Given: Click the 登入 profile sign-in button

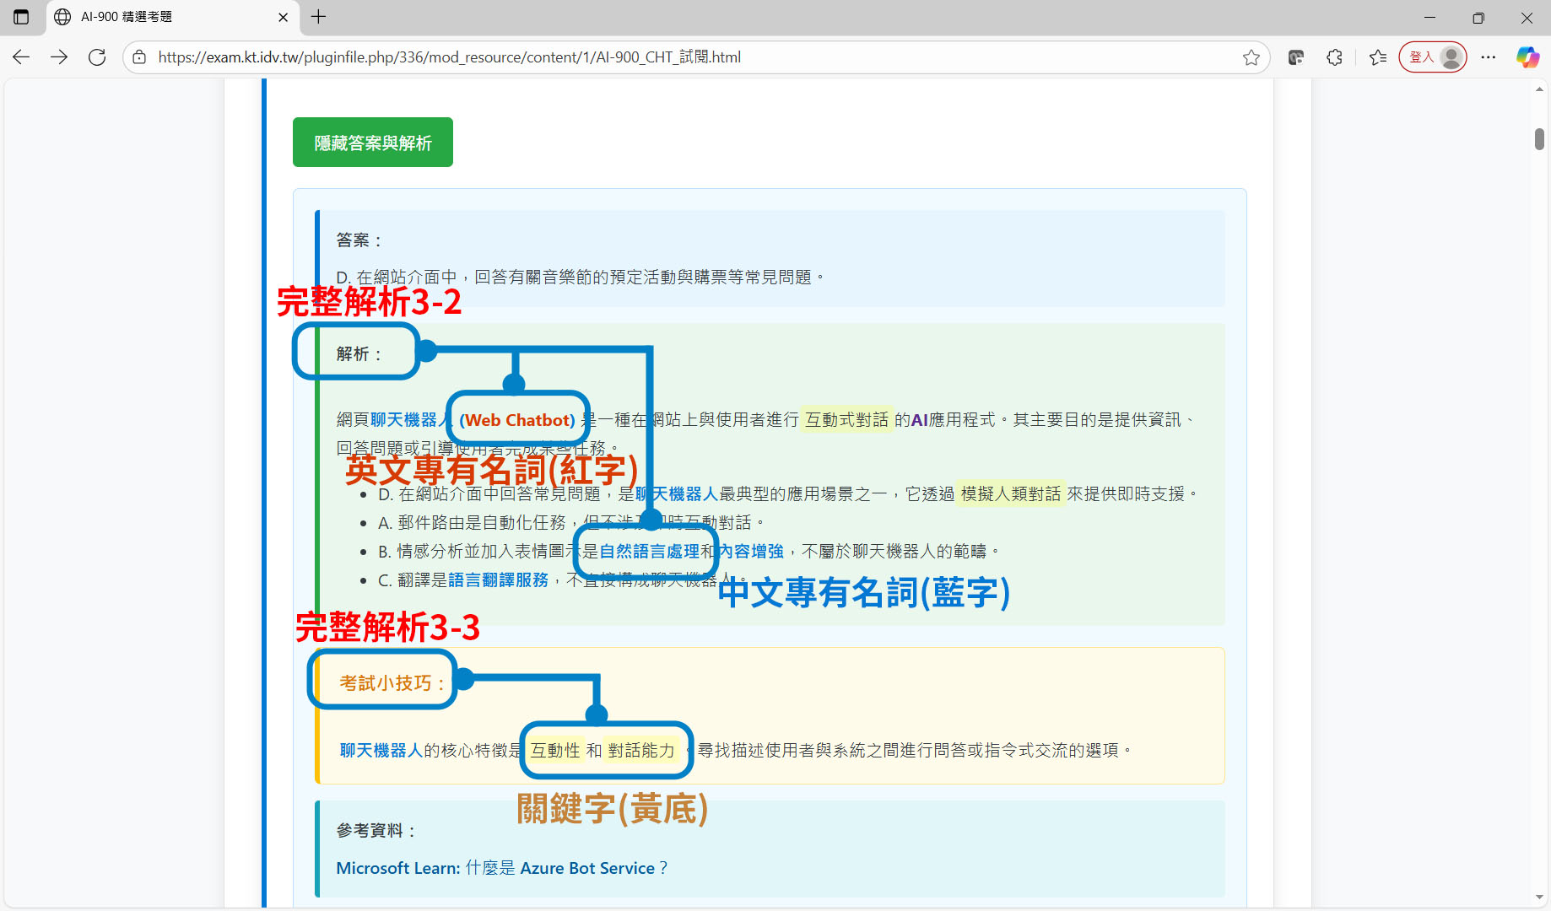Looking at the screenshot, I should [x=1433, y=57].
